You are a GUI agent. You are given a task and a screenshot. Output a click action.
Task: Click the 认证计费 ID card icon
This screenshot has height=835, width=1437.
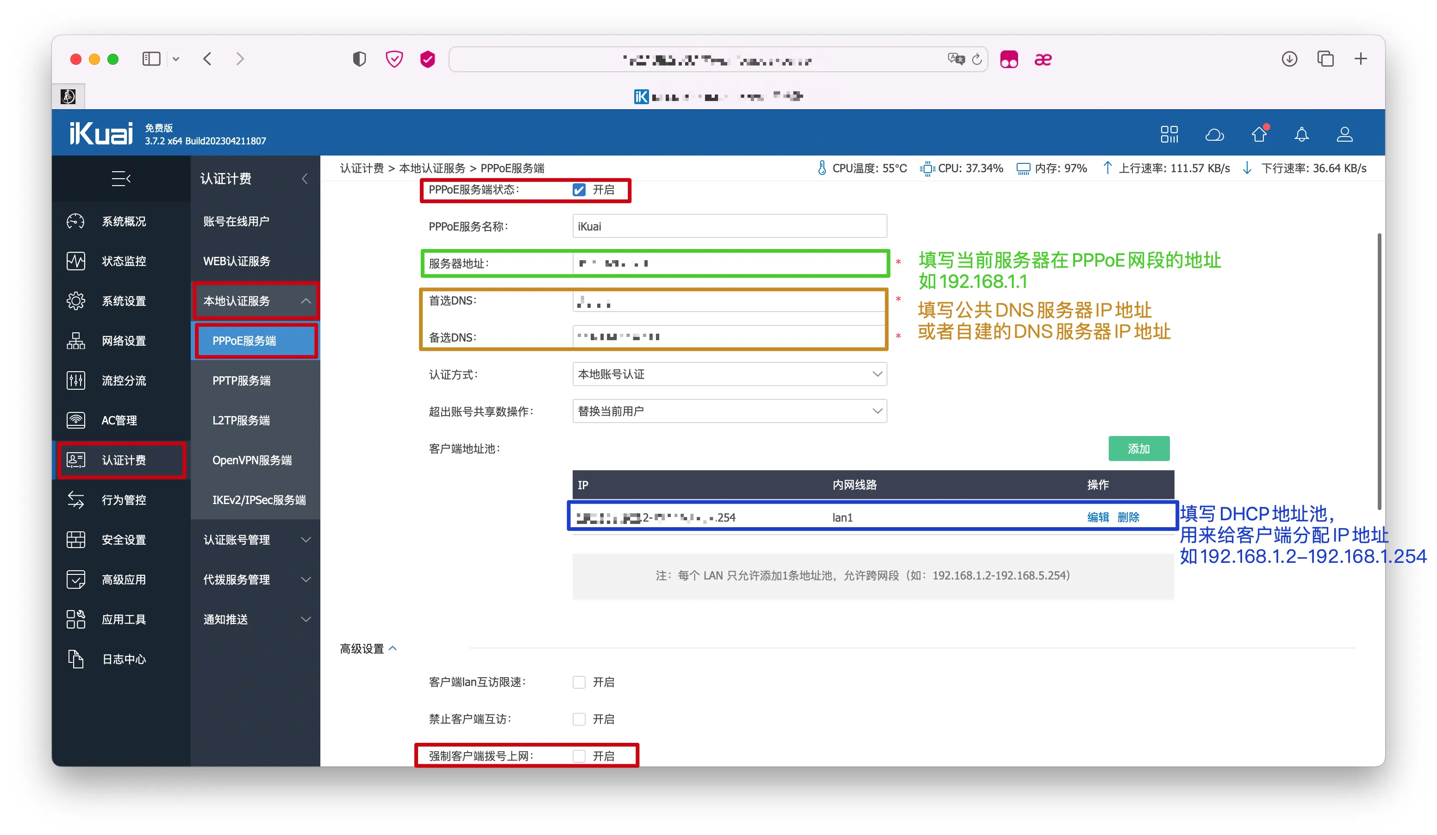(x=76, y=460)
